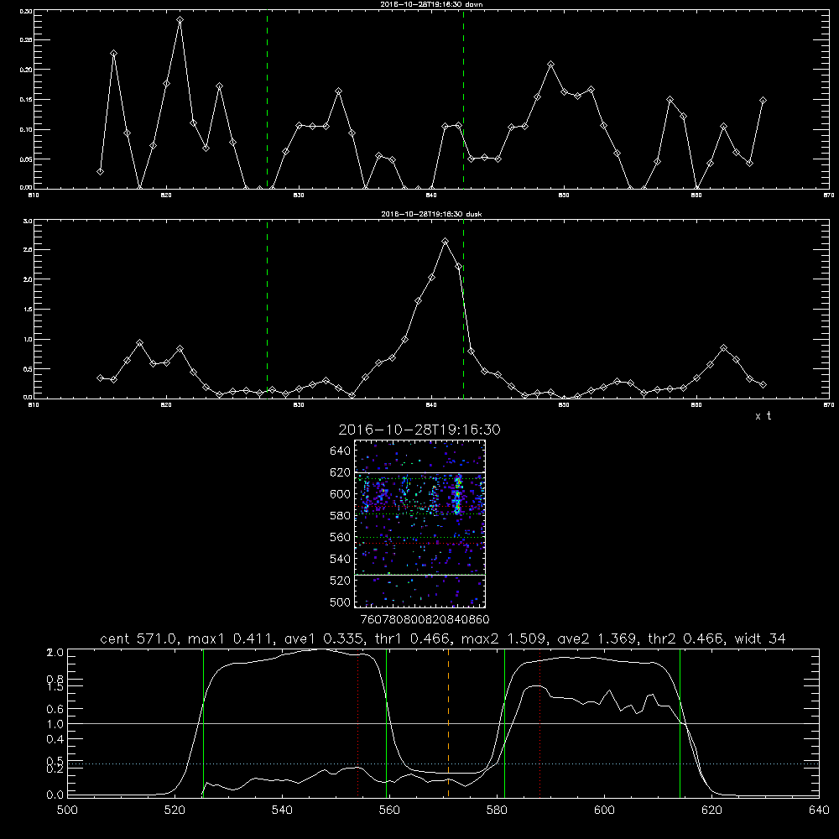This screenshot has width=839, height=839.
Task: Click the green vertical line near 581 in bottom plot
Action: pos(504,722)
